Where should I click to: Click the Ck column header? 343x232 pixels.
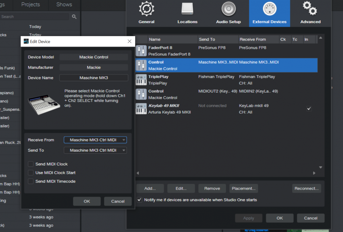[x=285, y=39]
